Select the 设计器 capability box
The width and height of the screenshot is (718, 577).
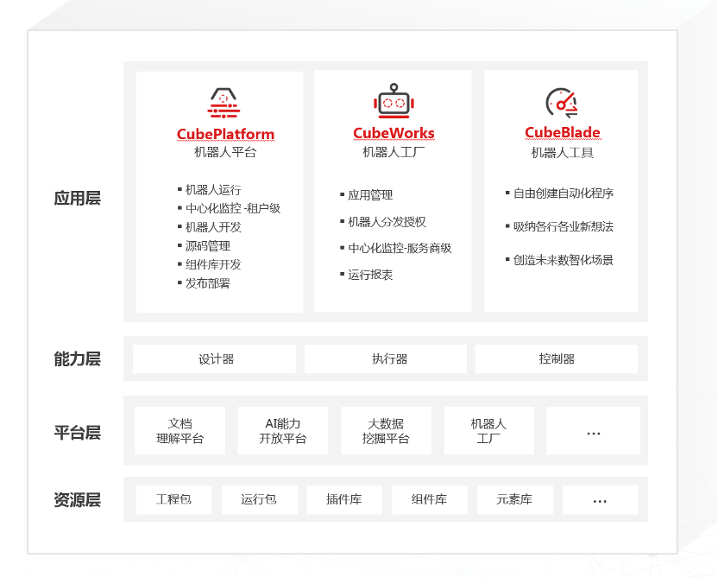coord(215,359)
